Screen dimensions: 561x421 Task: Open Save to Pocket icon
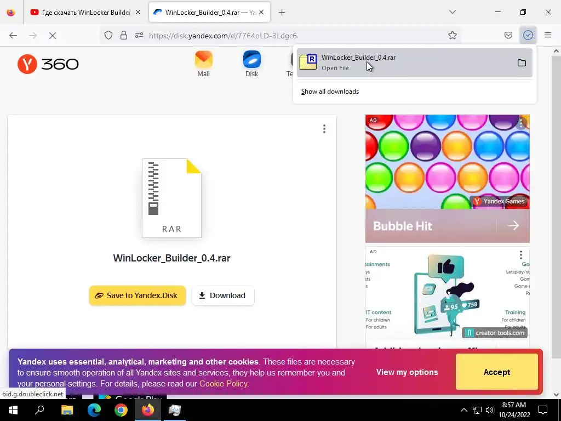coord(508,35)
